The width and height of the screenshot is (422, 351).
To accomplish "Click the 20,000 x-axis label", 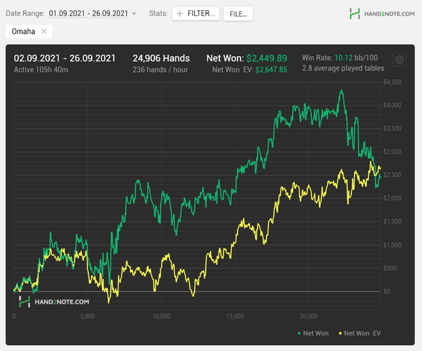I will [x=309, y=316].
